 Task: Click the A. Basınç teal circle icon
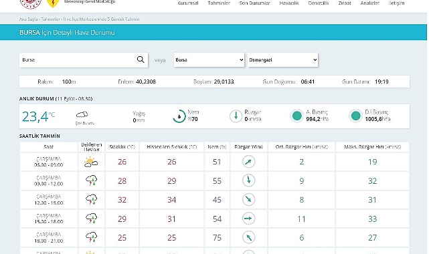click(x=297, y=116)
